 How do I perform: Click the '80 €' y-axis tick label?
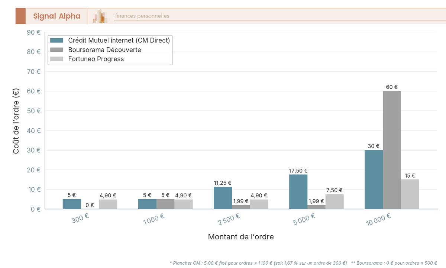pos(34,52)
